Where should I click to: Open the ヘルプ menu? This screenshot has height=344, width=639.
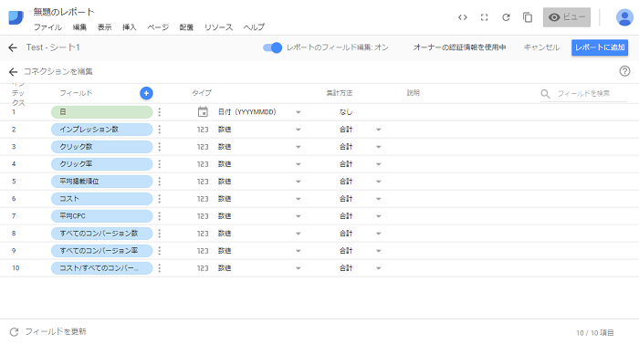[254, 27]
